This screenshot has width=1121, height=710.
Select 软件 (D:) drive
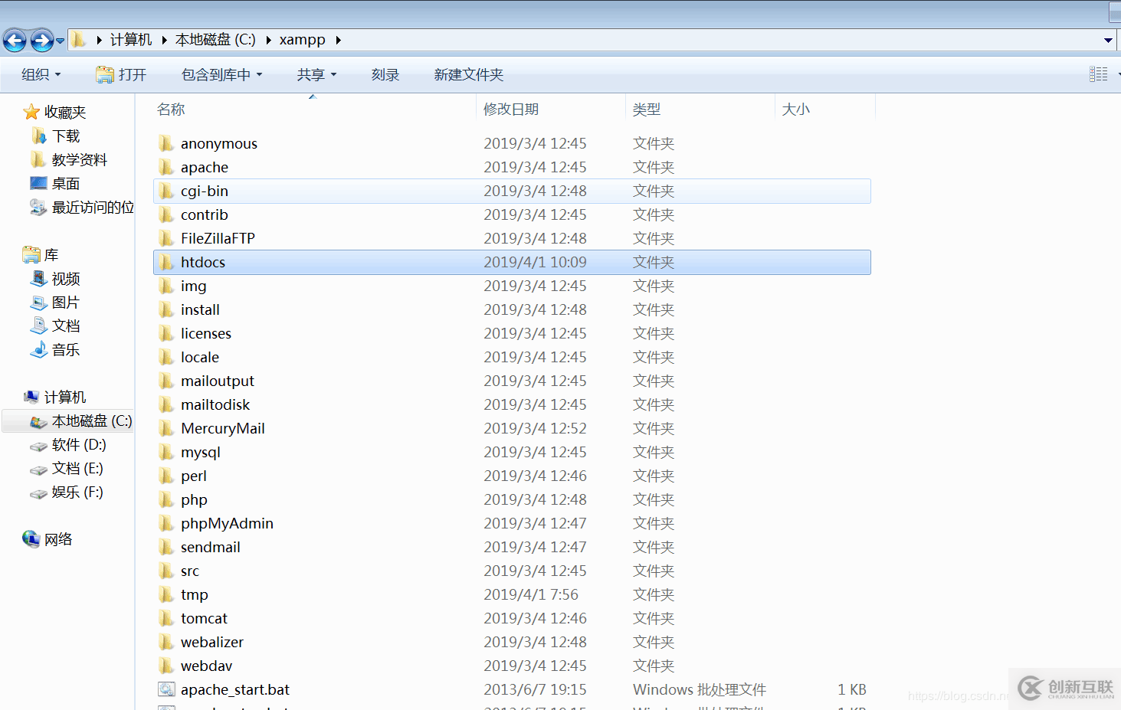pyautogui.click(x=67, y=444)
